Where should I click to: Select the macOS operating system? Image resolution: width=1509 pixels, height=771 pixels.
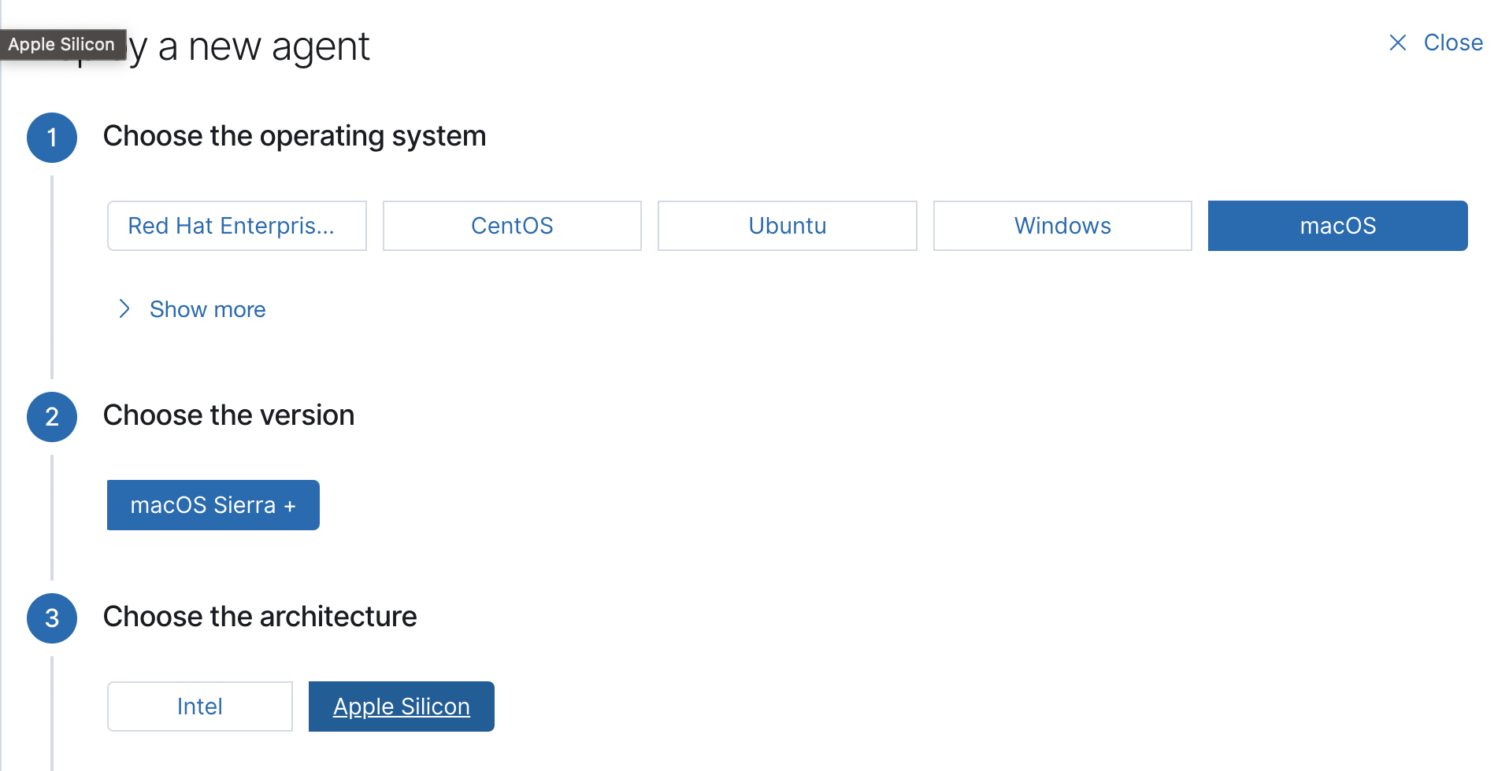tap(1337, 226)
